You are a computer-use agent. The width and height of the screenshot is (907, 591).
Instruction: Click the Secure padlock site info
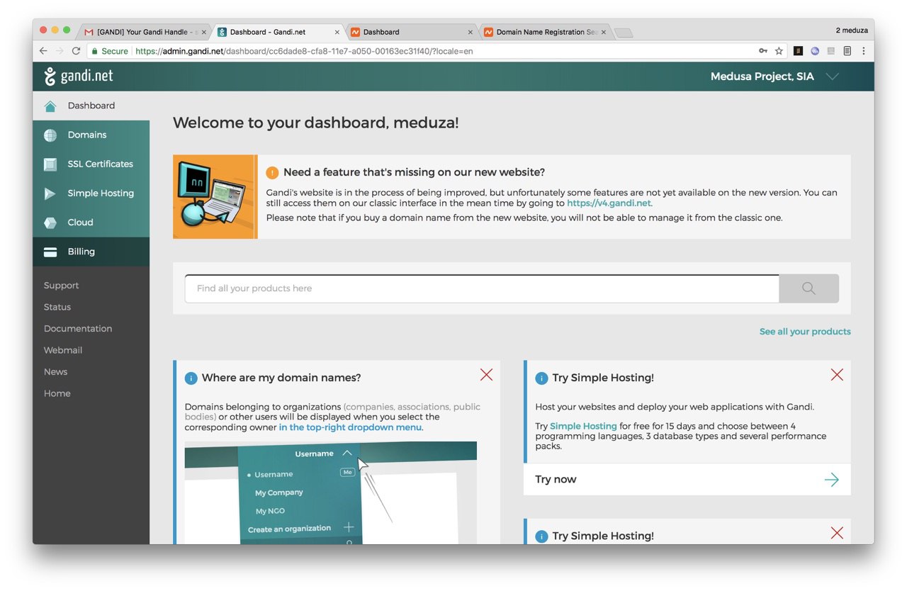point(109,51)
